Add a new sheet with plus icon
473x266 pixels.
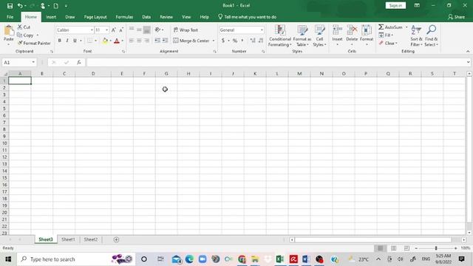(116, 239)
